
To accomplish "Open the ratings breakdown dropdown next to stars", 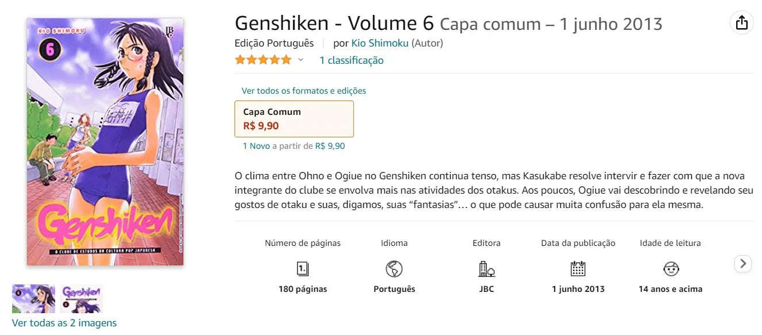I will click(299, 60).
